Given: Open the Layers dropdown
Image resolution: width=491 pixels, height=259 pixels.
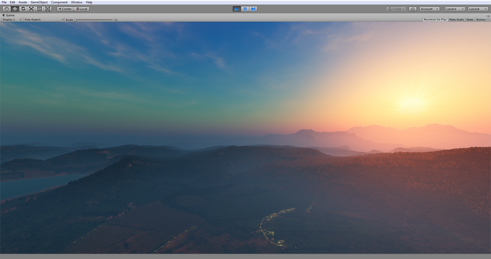Looking at the screenshot, I should click(x=454, y=9).
